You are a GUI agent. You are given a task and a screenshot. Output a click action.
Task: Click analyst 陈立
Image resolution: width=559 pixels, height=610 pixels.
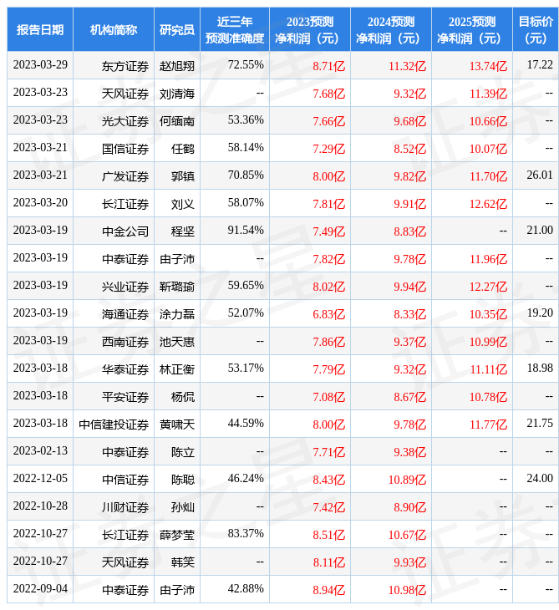click(183, 452)
